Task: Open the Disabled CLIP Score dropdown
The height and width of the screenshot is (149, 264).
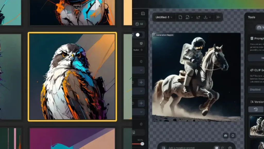Action: 256,90
